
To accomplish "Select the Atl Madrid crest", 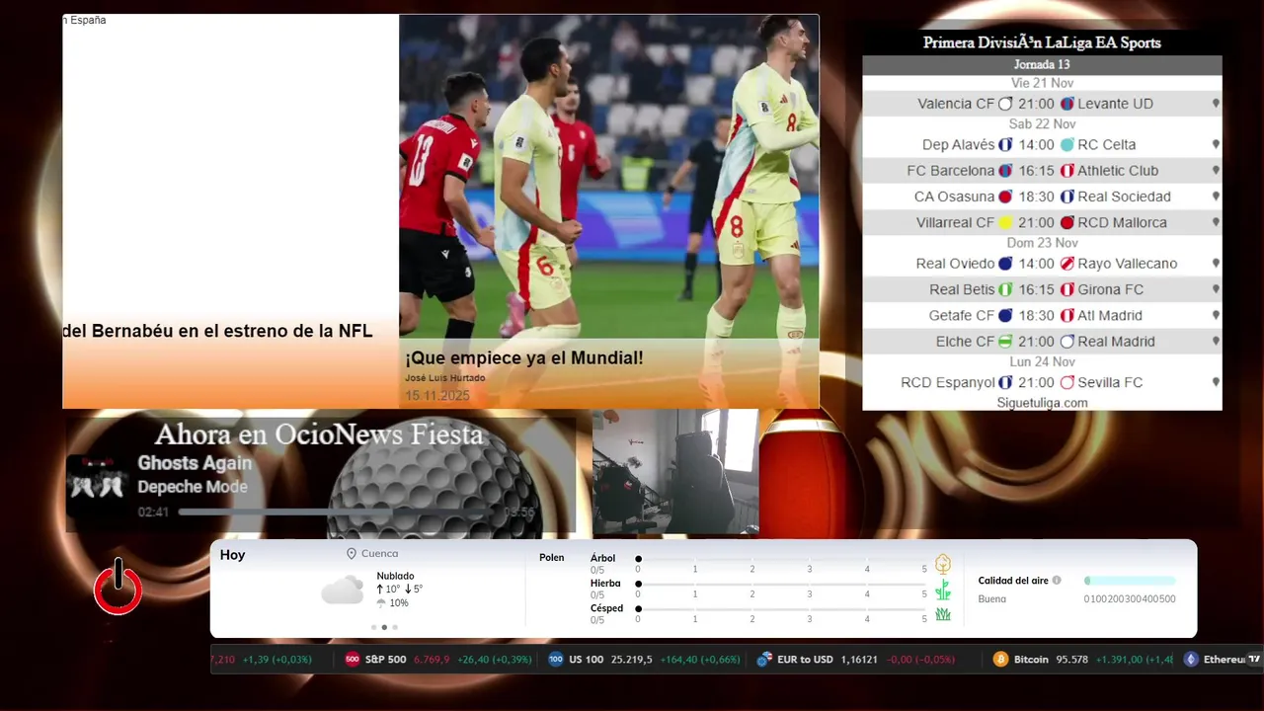I will pyautogui.click(x=1066, y=316).
